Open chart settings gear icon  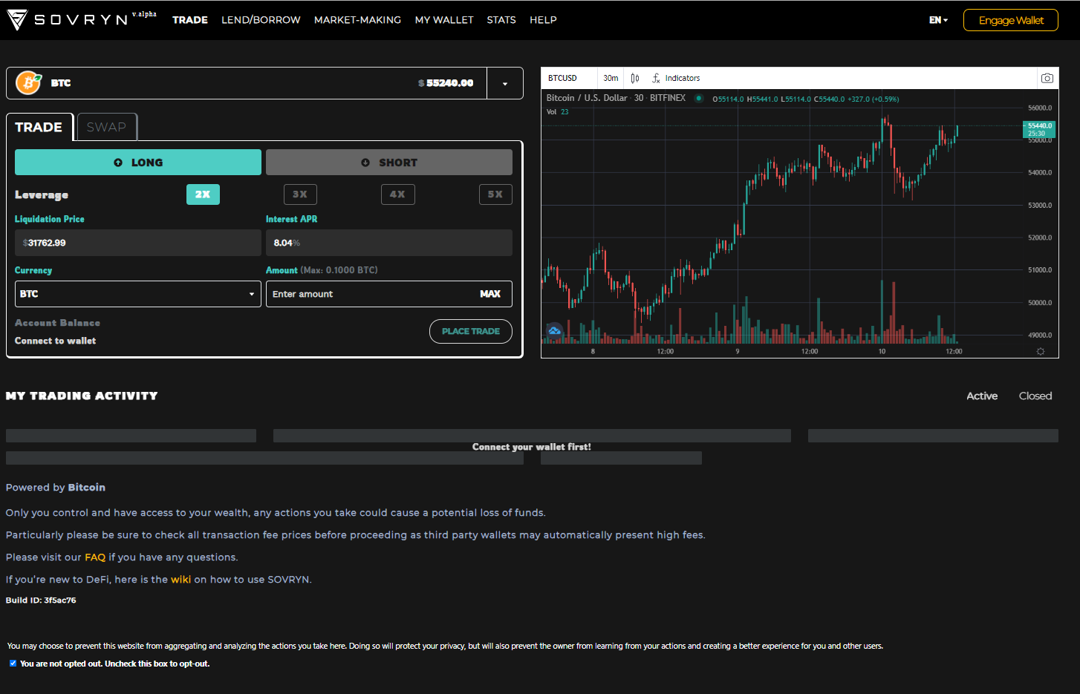1041,351
